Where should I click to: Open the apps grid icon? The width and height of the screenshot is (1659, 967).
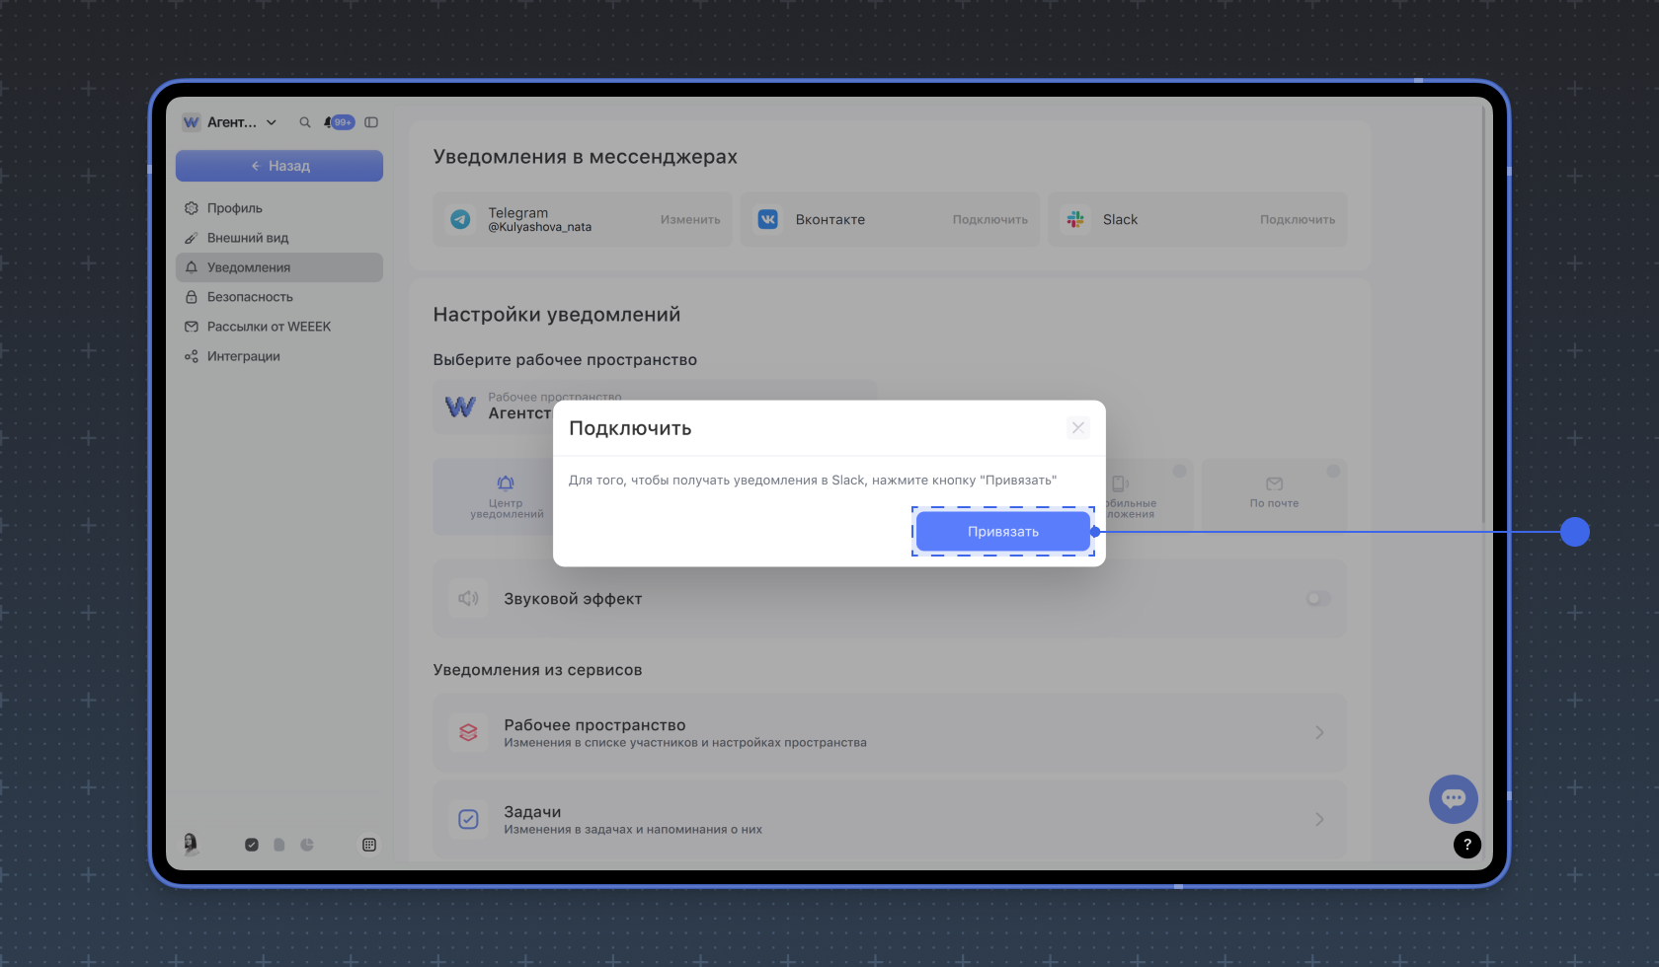tap(369, 845)
